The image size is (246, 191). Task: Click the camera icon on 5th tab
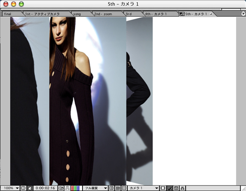tap(182, 14)
